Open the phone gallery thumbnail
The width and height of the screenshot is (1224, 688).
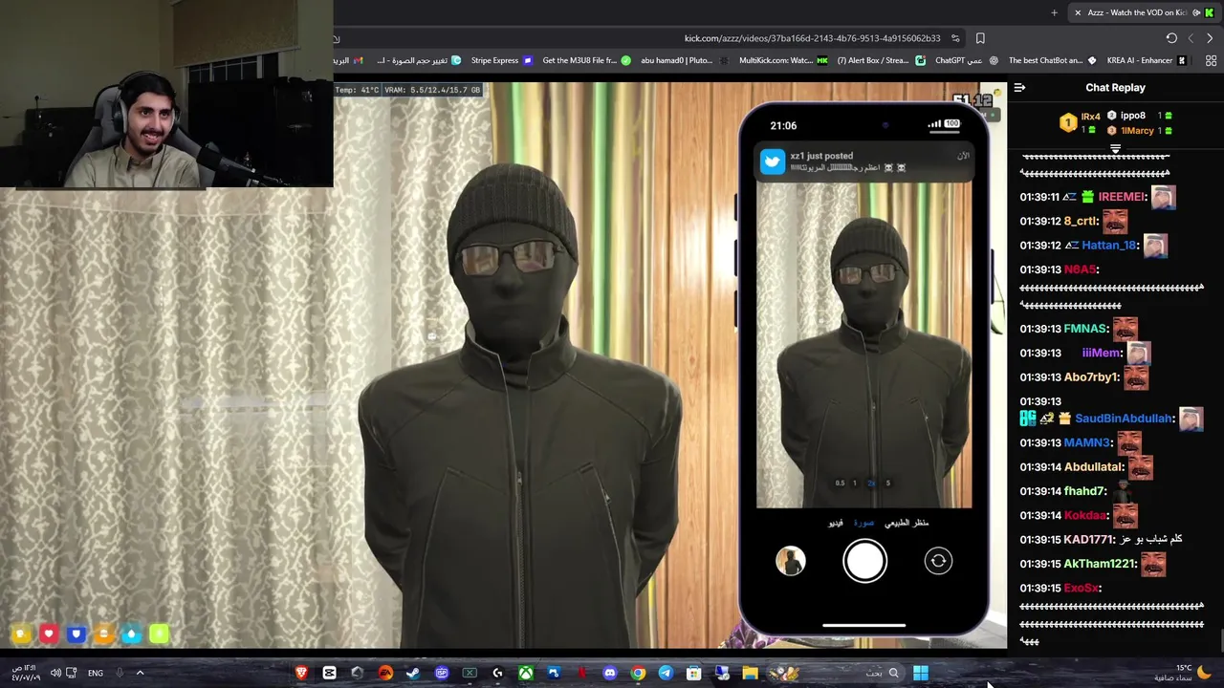[x=791, y=561]
